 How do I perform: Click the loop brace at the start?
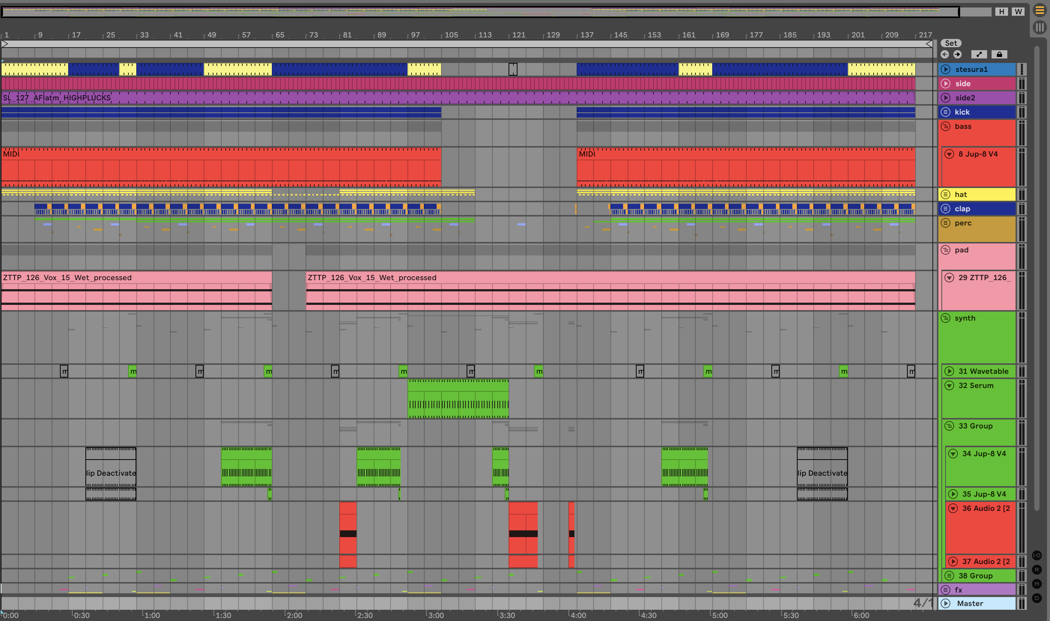[x=5, y=44]
